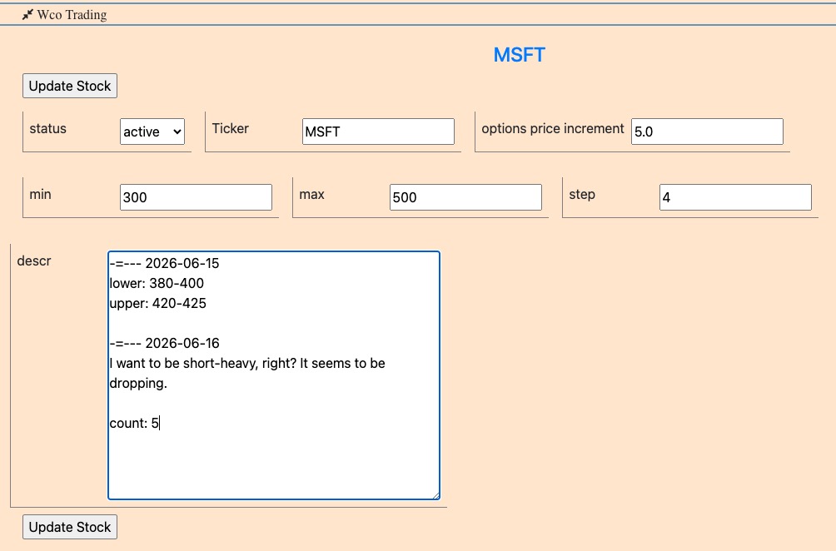Screen dimensions: 836x551
Task: Focus the options price increment field
Action: coord(707,132)
